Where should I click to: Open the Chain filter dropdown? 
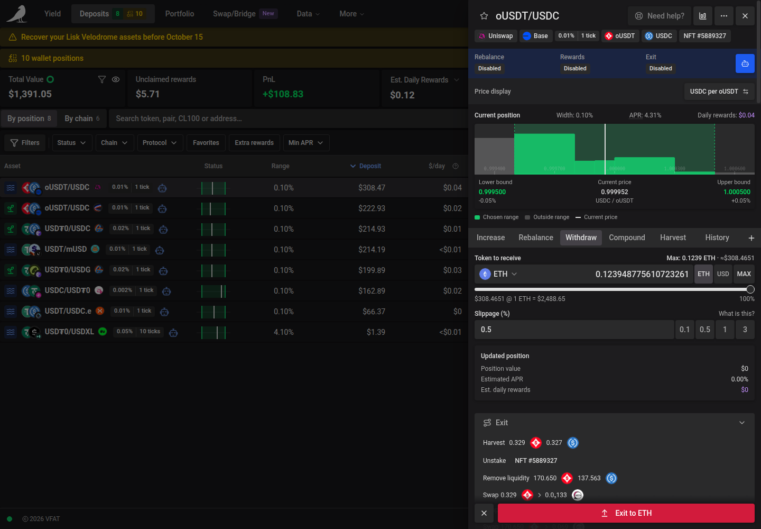(115, 143)
